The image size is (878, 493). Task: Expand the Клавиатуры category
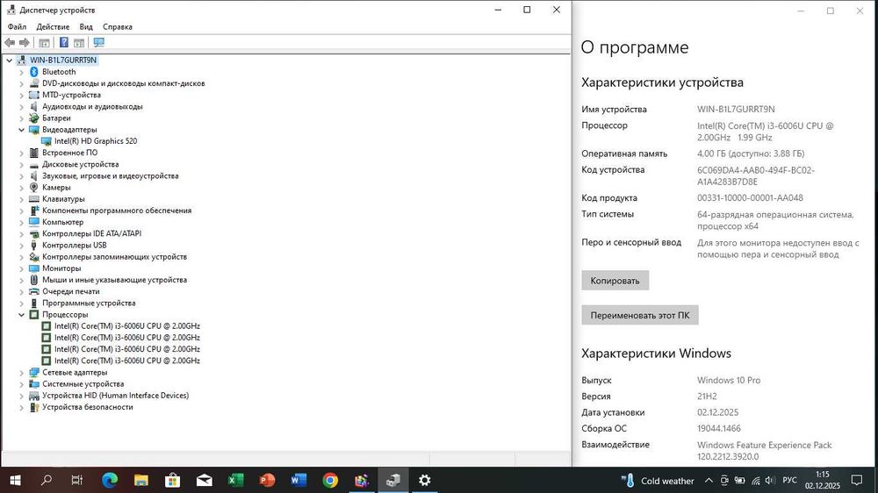point(21,198)
